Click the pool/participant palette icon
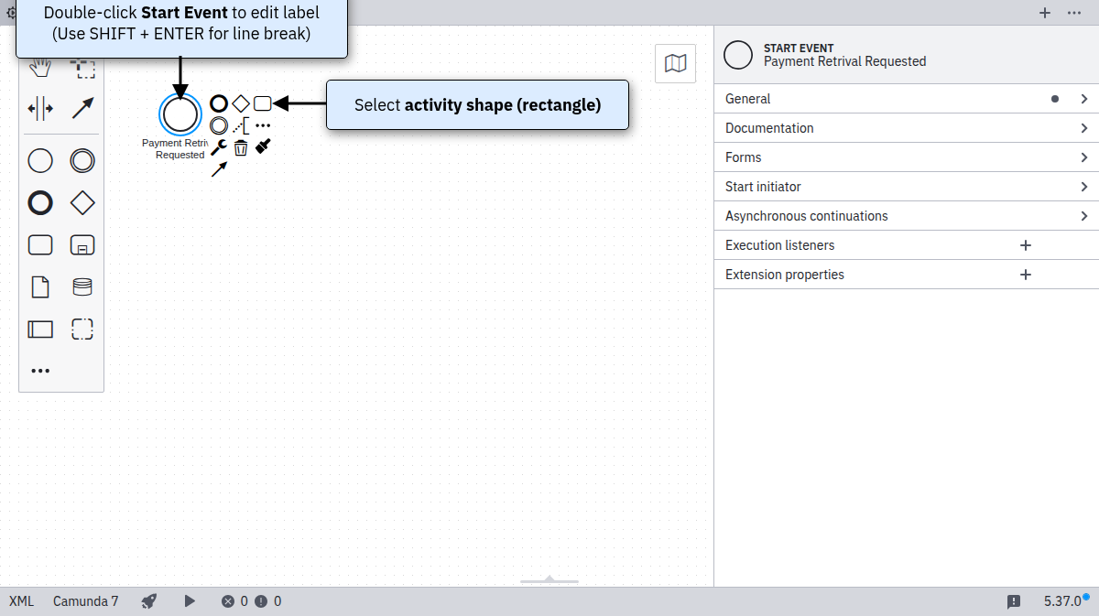Viewport: 1099px width, 616px height. pyautogui.click(x=40, y=330)
